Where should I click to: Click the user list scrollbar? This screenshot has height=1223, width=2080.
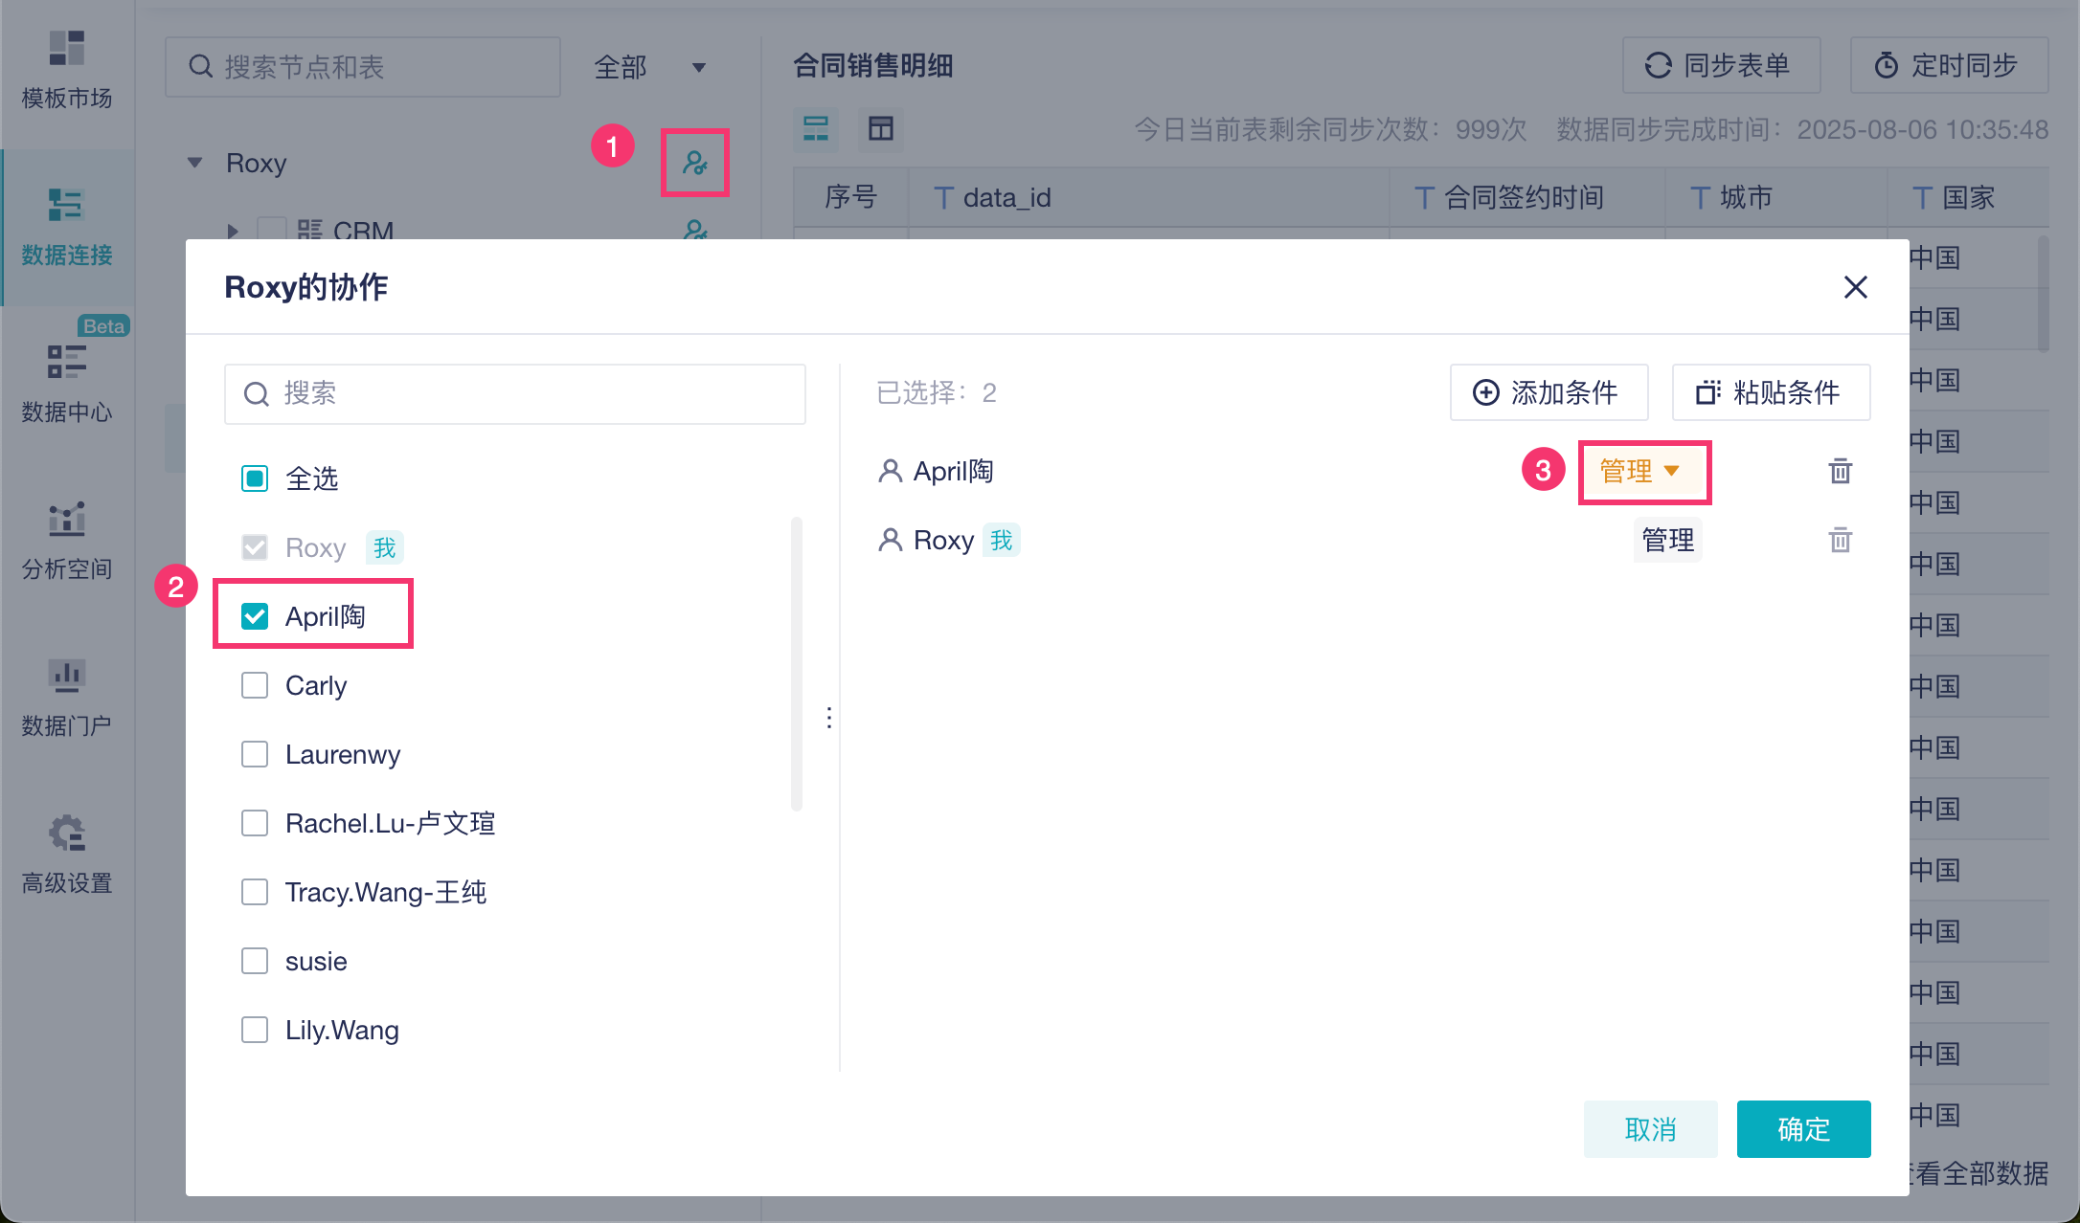tap(796, 664)
